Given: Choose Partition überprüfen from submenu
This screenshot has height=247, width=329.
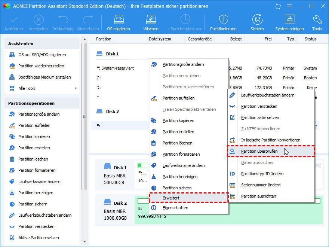Looking at the screenshot, I should tap(271, 151).
